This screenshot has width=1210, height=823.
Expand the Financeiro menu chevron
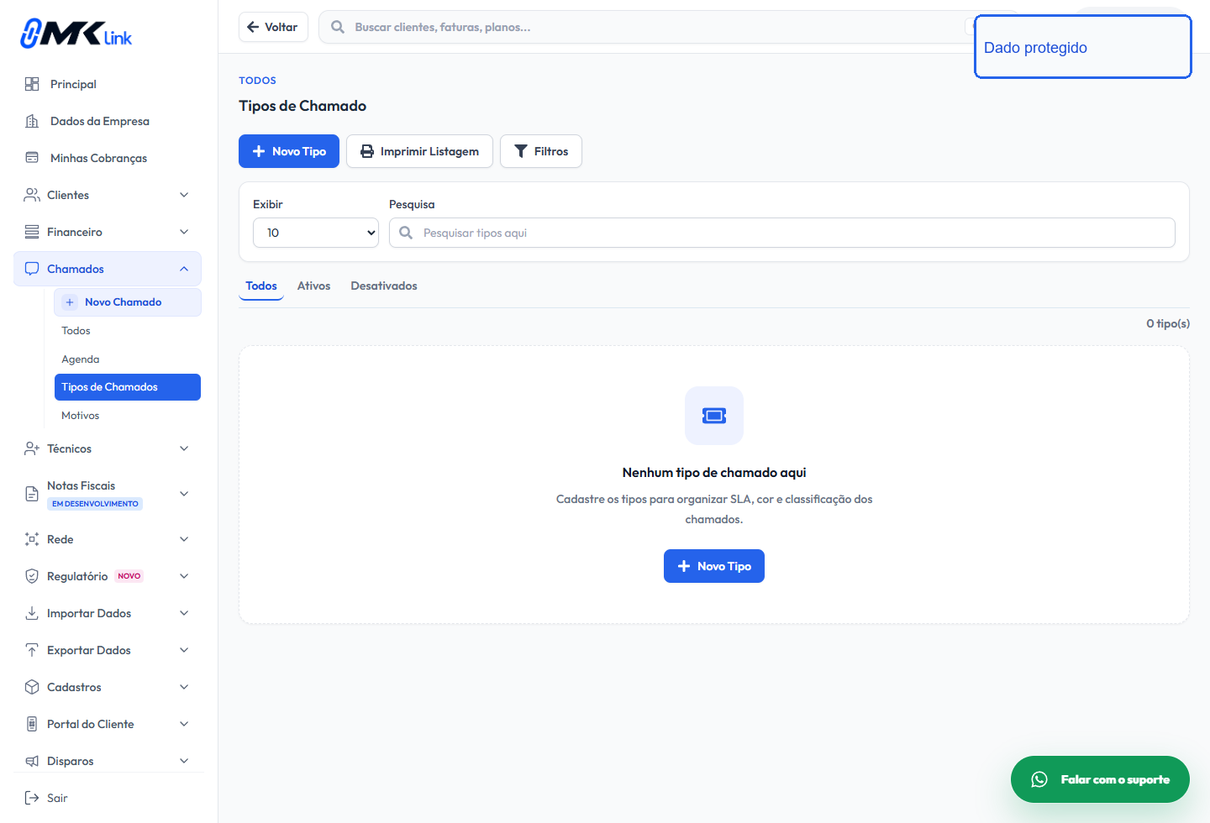click(x=184, y=232)
